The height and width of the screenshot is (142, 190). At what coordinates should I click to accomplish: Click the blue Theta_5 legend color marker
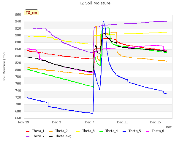pyautogui.click(x=124, y=131)
